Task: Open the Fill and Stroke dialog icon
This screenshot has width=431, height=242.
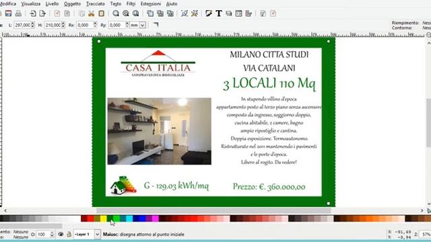Action: point(209,13)
